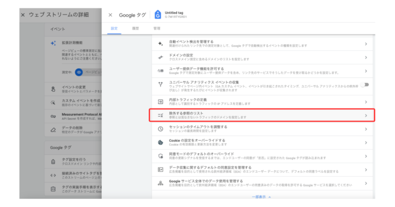Viewport: 395px width, 207px height.
Task: Click the clock icon for セッションのタイムアウトを調整する
Action: (x=160, y=129)
